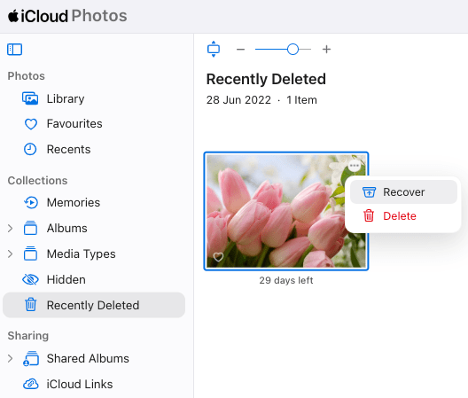Choose Recover from the context menu
468x398 pixels.
tap(403, 192)
